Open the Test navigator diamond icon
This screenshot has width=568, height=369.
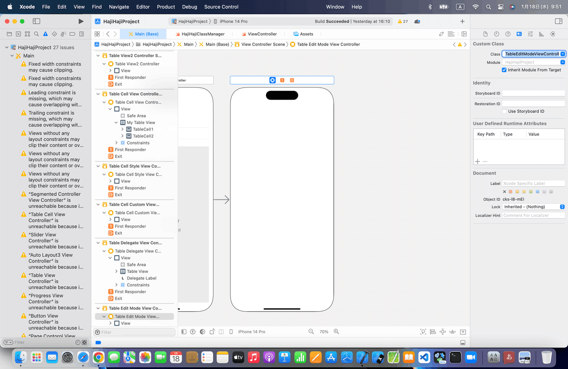coord(55,34)
